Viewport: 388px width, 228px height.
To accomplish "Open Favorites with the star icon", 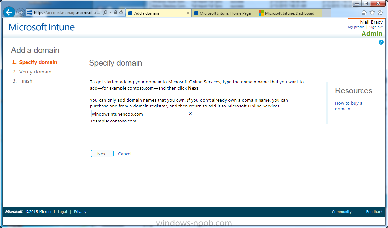I will click(x=372, y=13).
